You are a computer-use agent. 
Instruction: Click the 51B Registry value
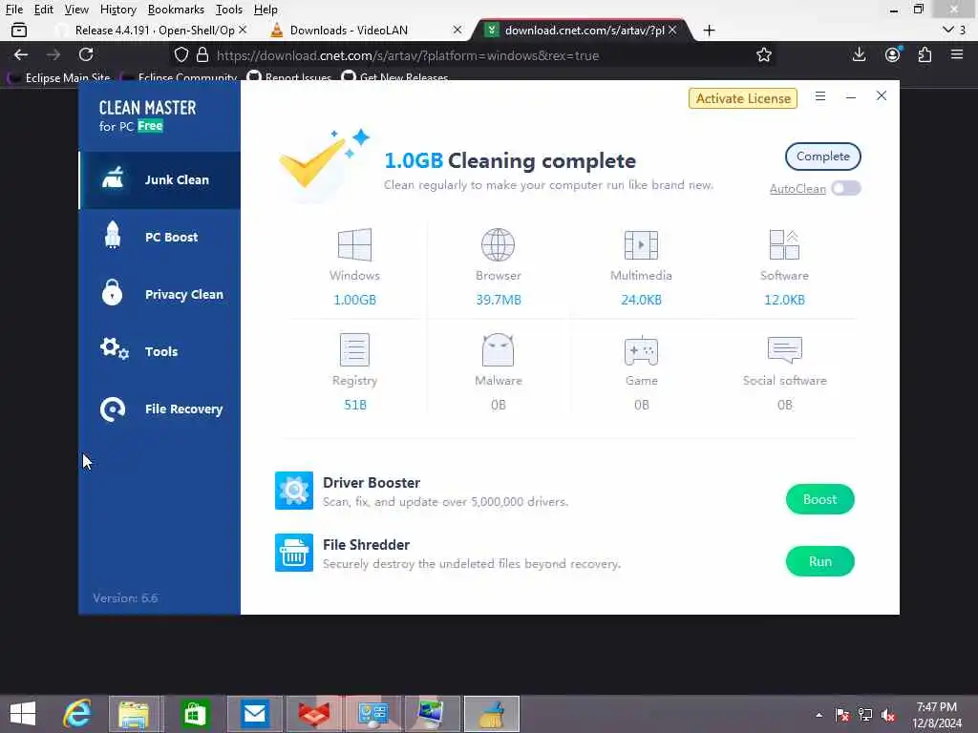coord(355,405)
